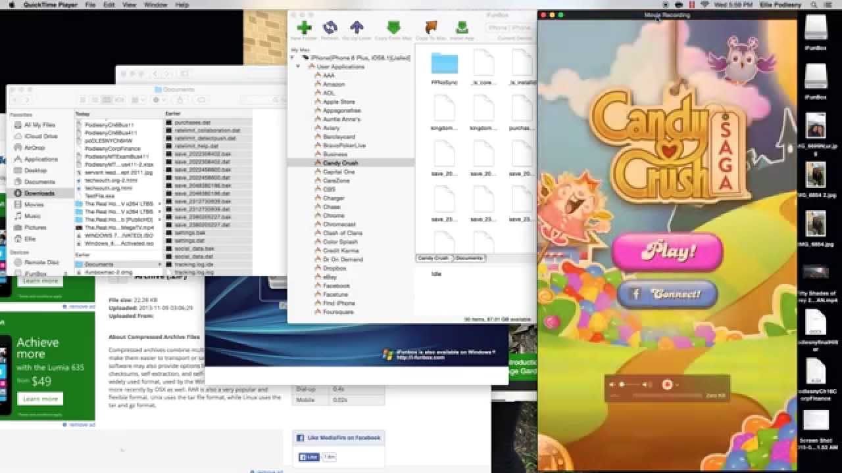Select purchases.dat in the Finder list
Viewport: 842px width, 473px height.
[192, 122]
